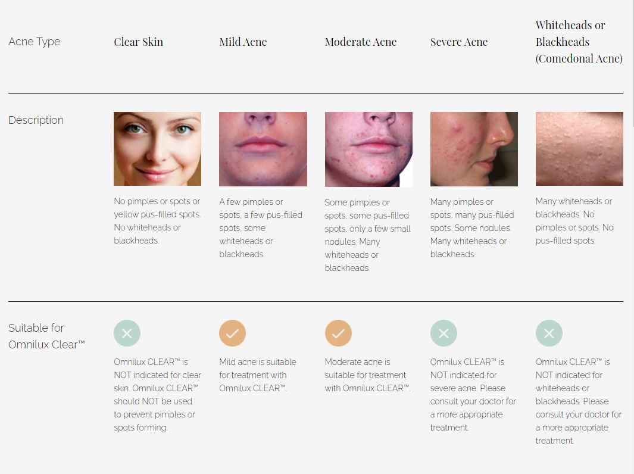Click the X icon for Comedonal Acne
Viewport: 634px width, 474px height.
549,333
